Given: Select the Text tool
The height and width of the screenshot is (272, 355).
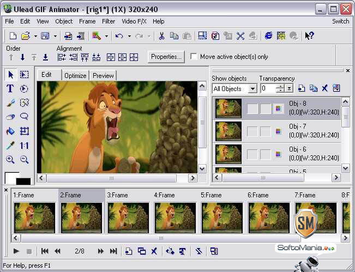Looking at the screenshot, I should (x=10, y=88).
